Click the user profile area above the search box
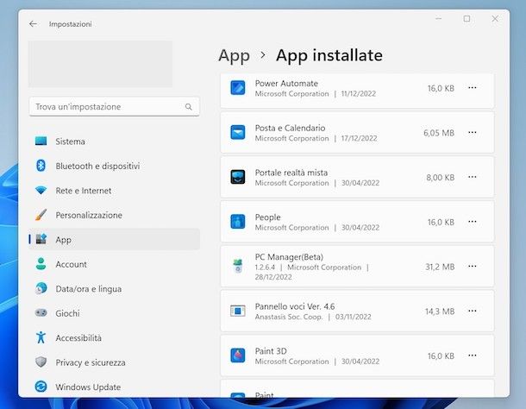The height and width of the screenshot is (409, 526). 100,64
